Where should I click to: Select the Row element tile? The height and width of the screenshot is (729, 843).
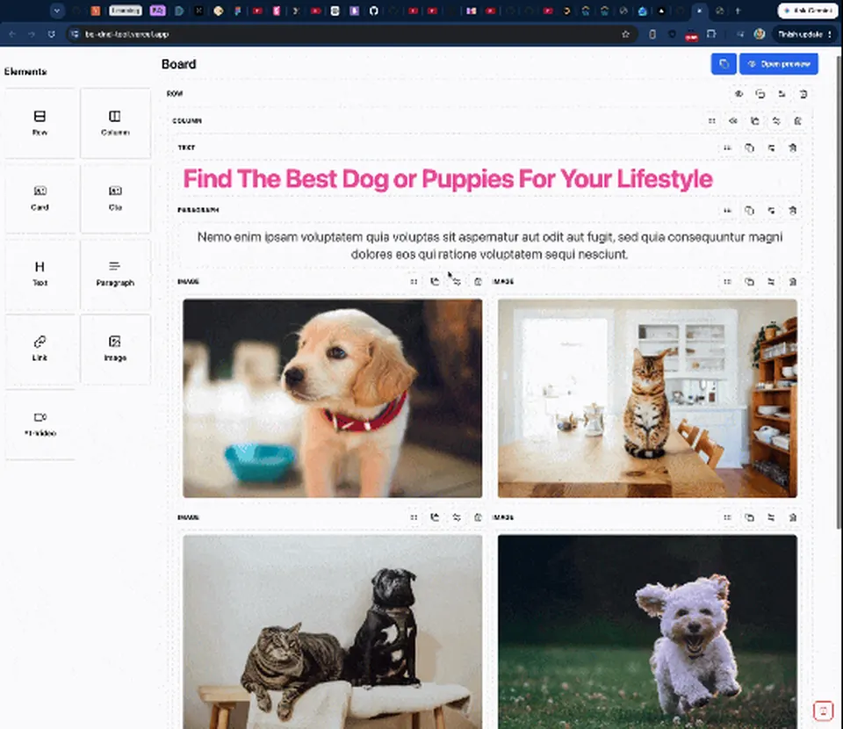[40, 123]
